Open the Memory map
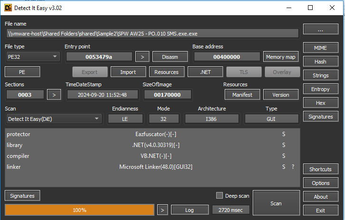The width and height of the screenshot is (345, 220). [x=281, y=57]
